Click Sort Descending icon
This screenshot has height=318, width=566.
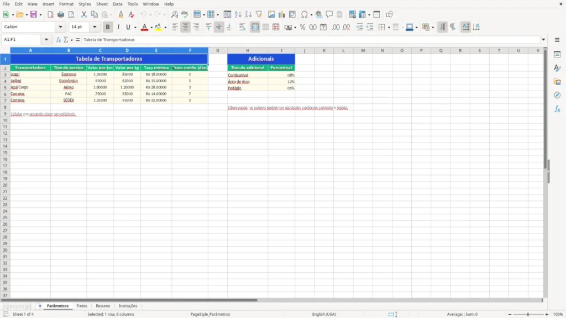(248, 14)
